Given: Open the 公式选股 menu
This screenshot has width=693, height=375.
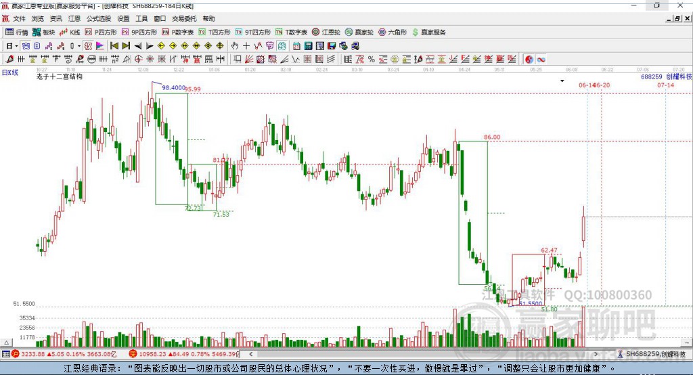Looking at the screenshot, I should pyautogui.click(x=99, y=18).
